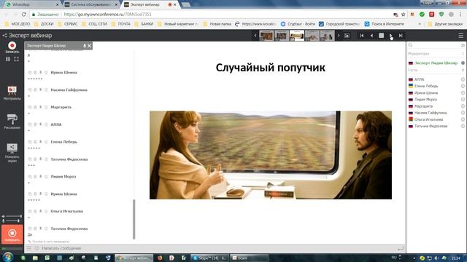Click the chat panel scrollbar
Screen dimensions: 467x262
134,219
